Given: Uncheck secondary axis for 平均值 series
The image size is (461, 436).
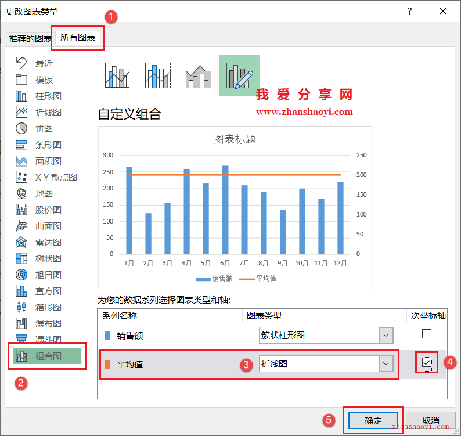Looking at the screenshot, I should pos(427,362).
